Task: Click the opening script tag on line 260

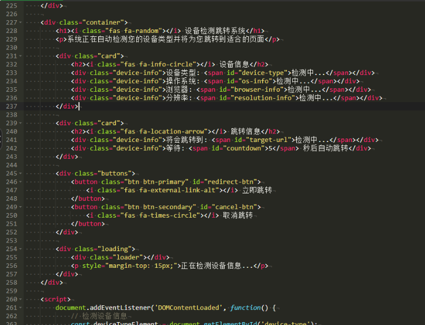Action: click(x=55, y=299)
